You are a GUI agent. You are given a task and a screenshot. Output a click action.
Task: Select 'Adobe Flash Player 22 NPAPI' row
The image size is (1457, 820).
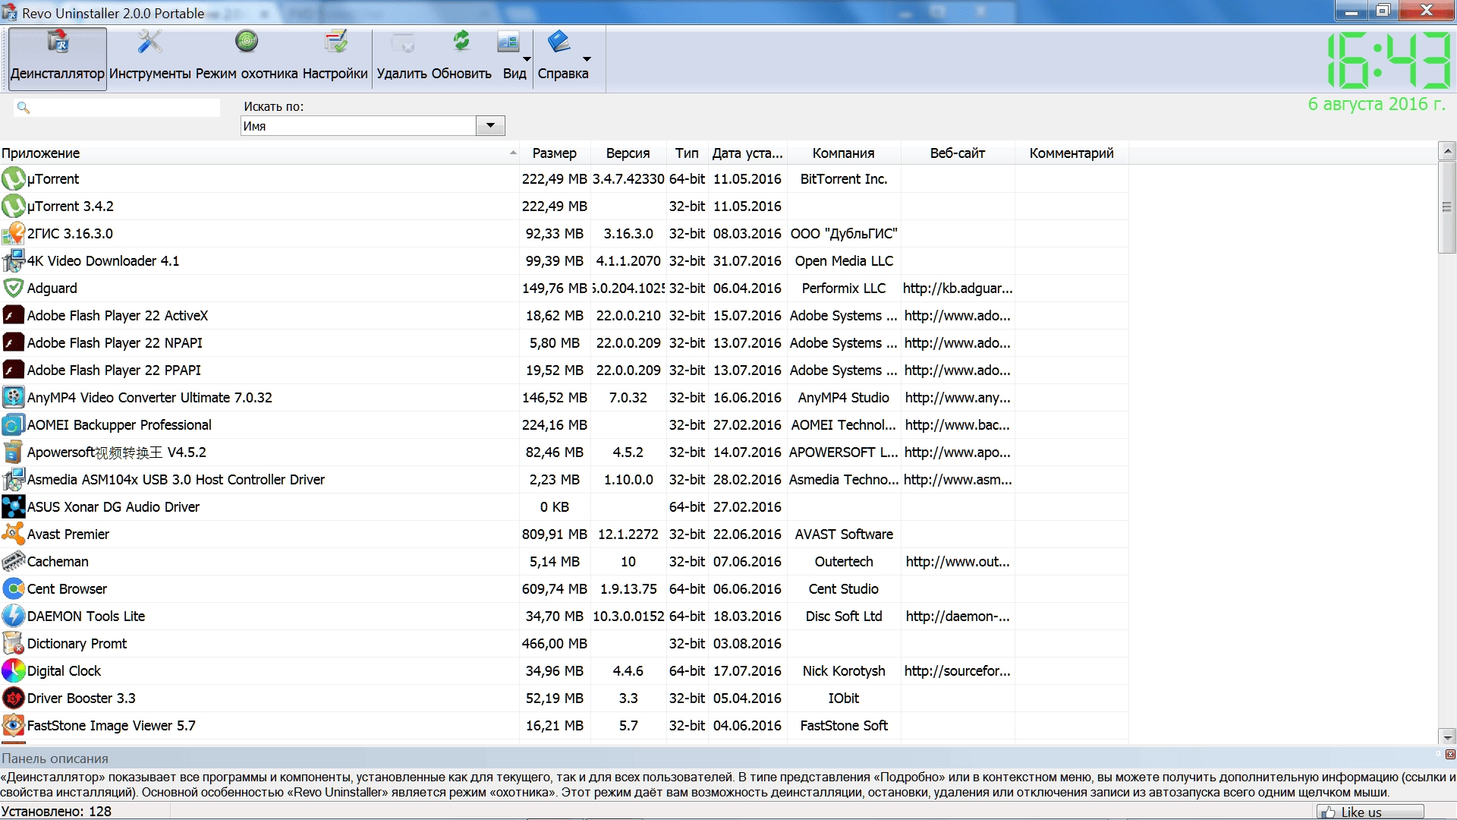(564, 343)
